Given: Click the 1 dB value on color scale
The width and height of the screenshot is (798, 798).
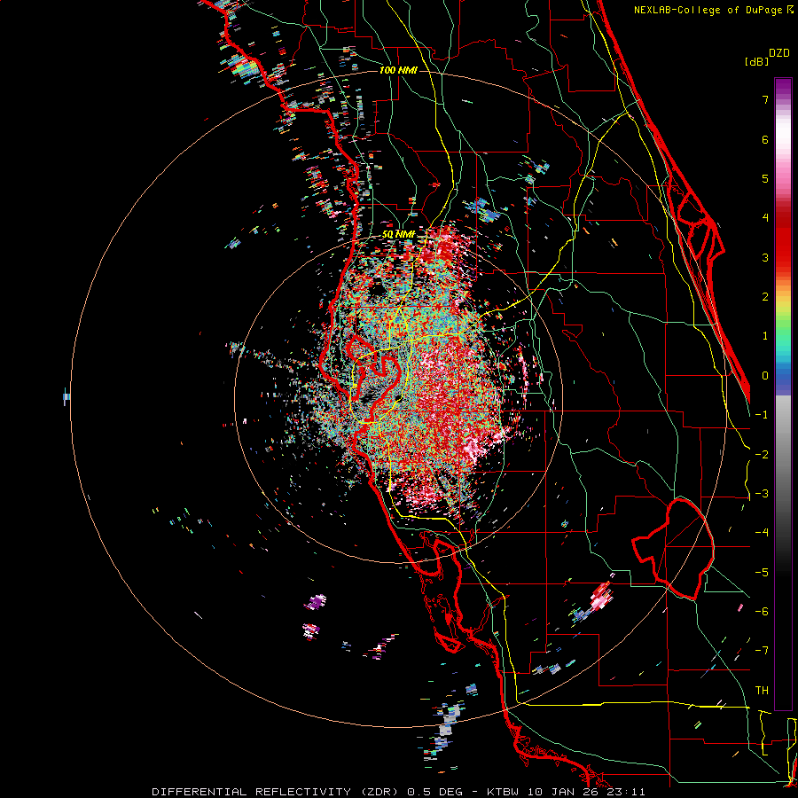Looking at the screenshot, I should 765,336.
